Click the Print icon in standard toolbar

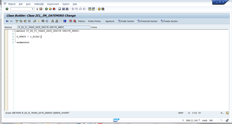click(x=59, y=9)
